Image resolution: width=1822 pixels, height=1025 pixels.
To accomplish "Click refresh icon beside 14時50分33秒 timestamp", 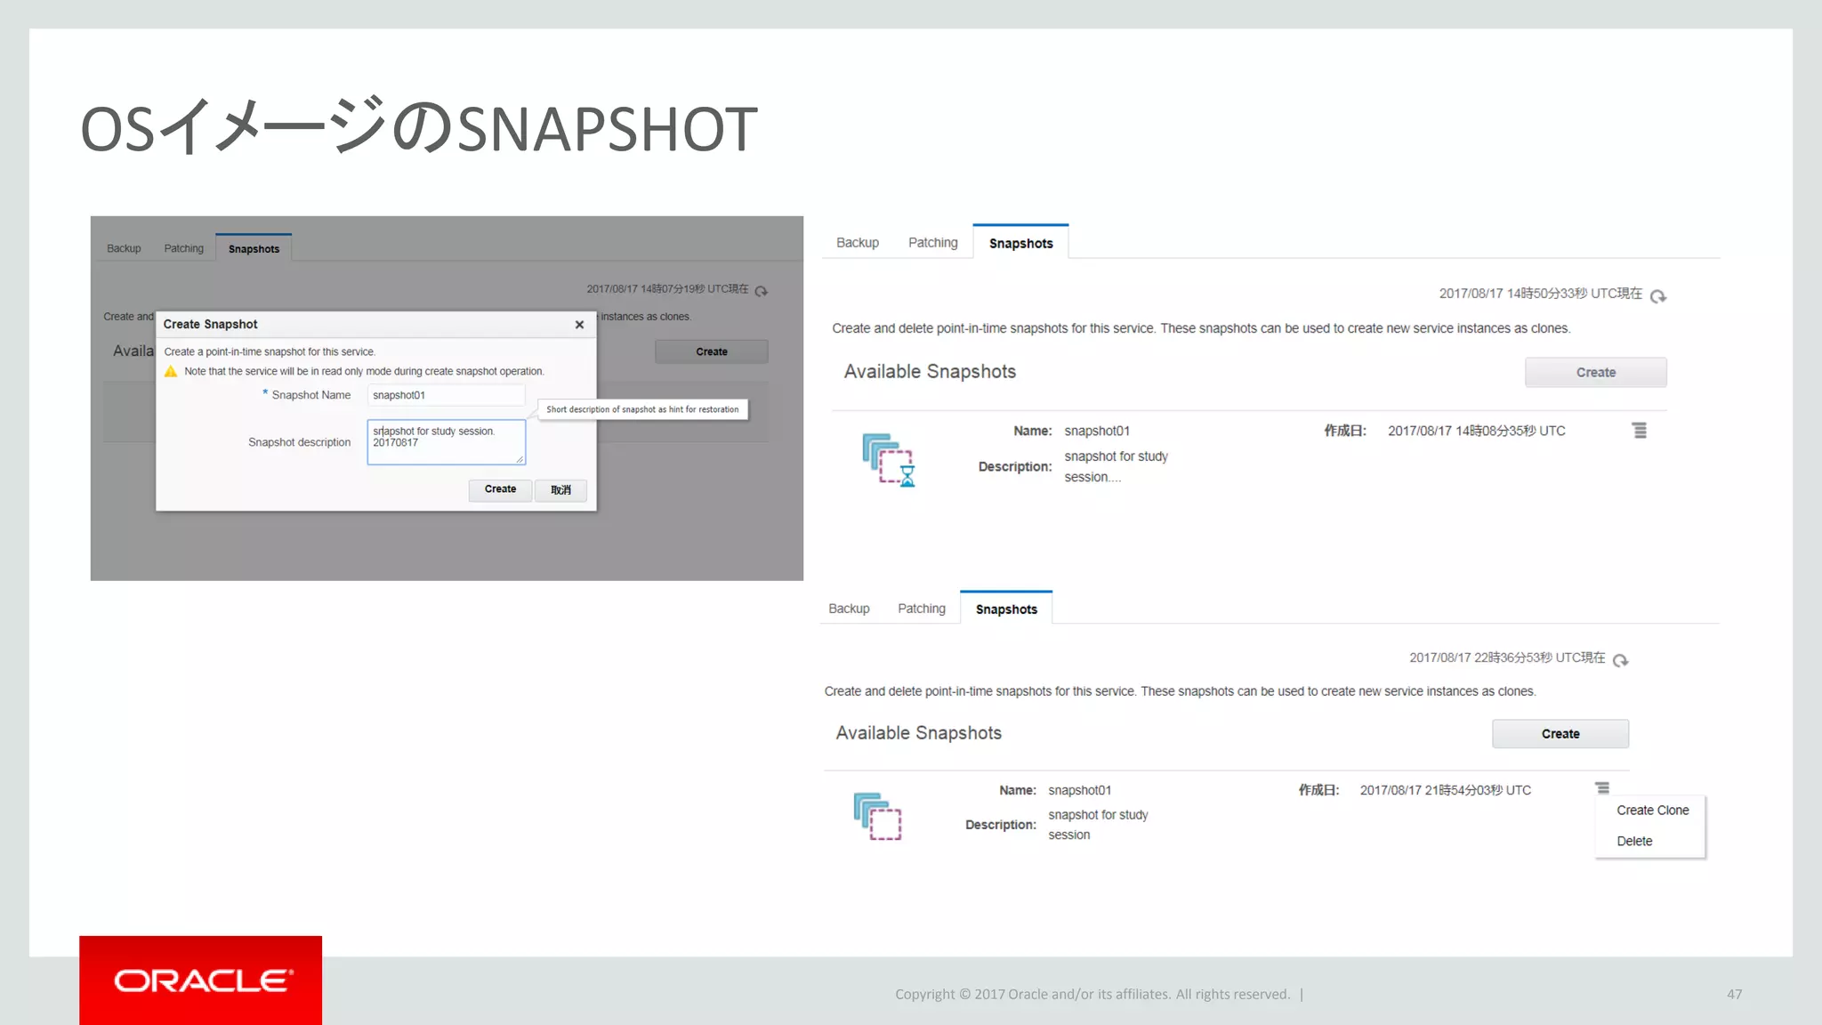I will 1657,296.
